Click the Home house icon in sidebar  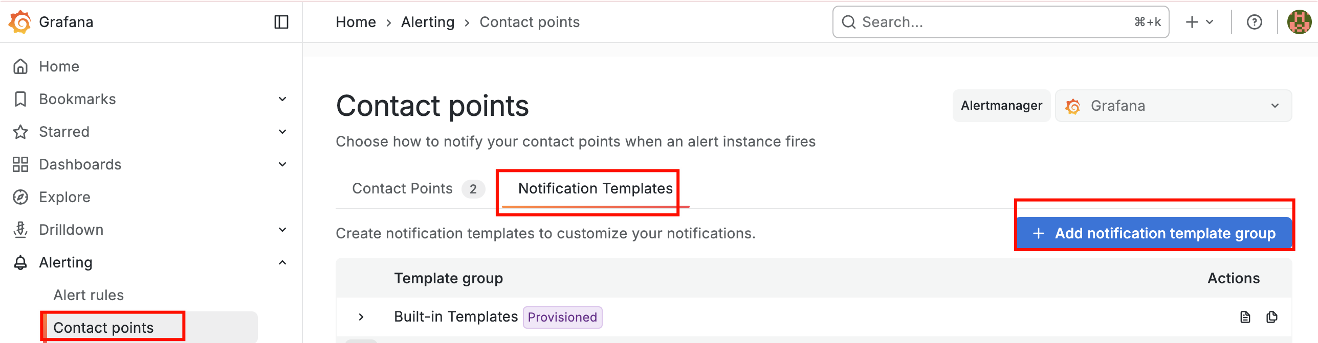pyautogui.click(x=20, y=66)
